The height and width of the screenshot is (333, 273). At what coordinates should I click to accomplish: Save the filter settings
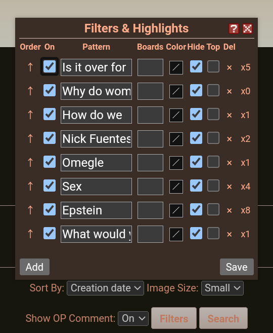point(237,267)
